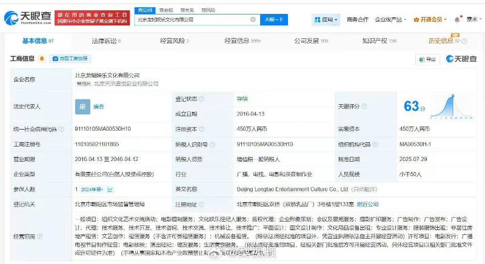Click the 天眼查 logo at top left
This screenshot has height=264, width=485.
point(24,19)
